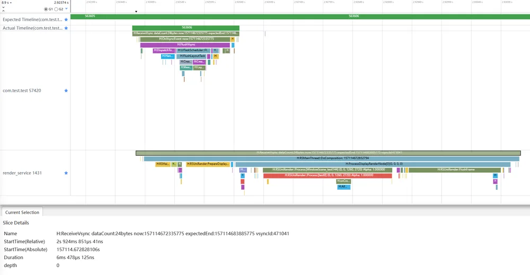Open the blue dropdown arrow beside G2
530x275 pixels.
click(x=66, y=9)
